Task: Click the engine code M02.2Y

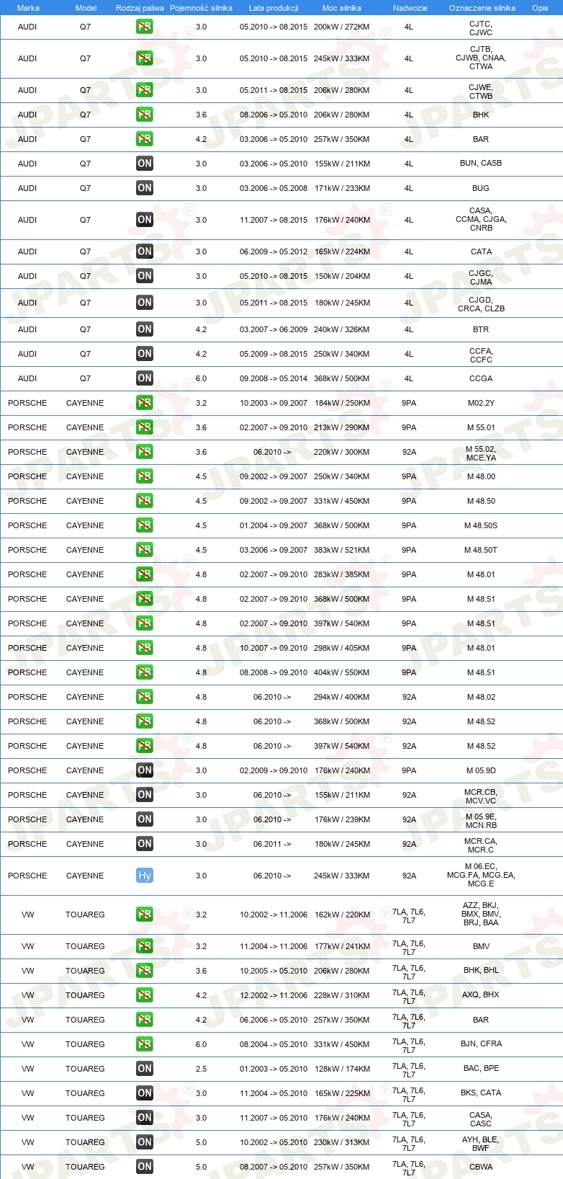Action: (481, 403)
